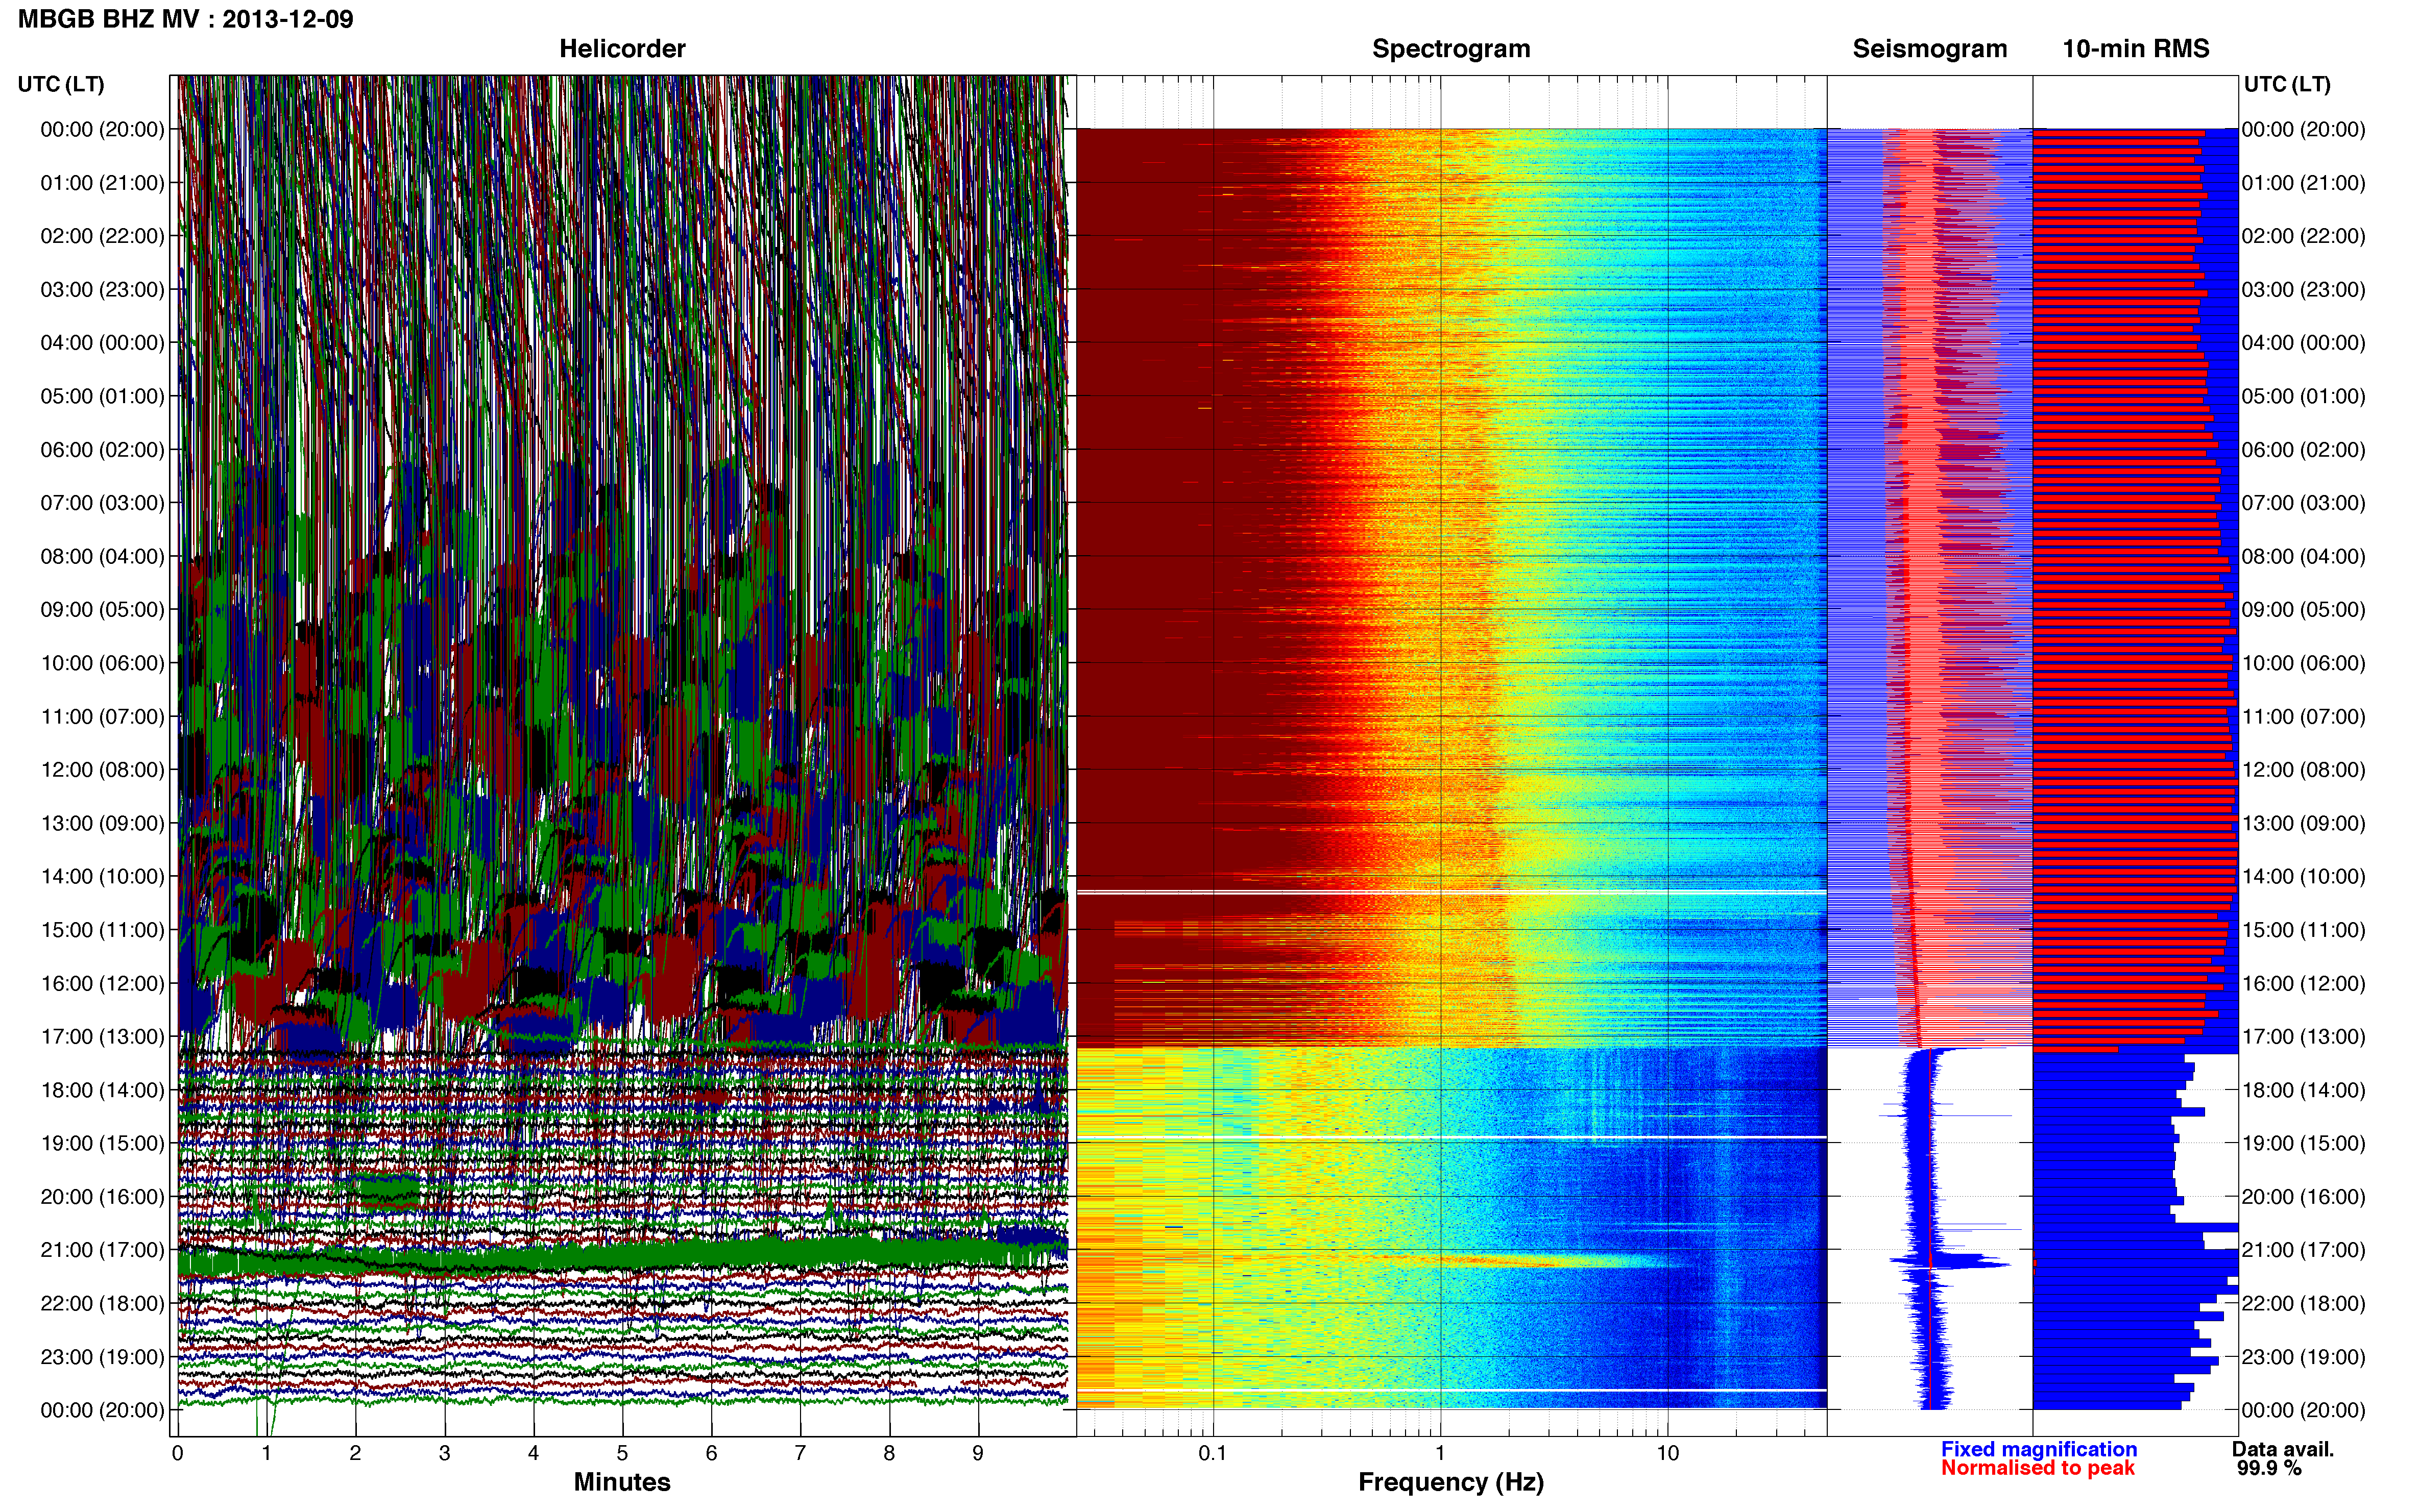Select the 'Spectrogram' panel heading
2420x1512 pixels.
(1450, 48)
